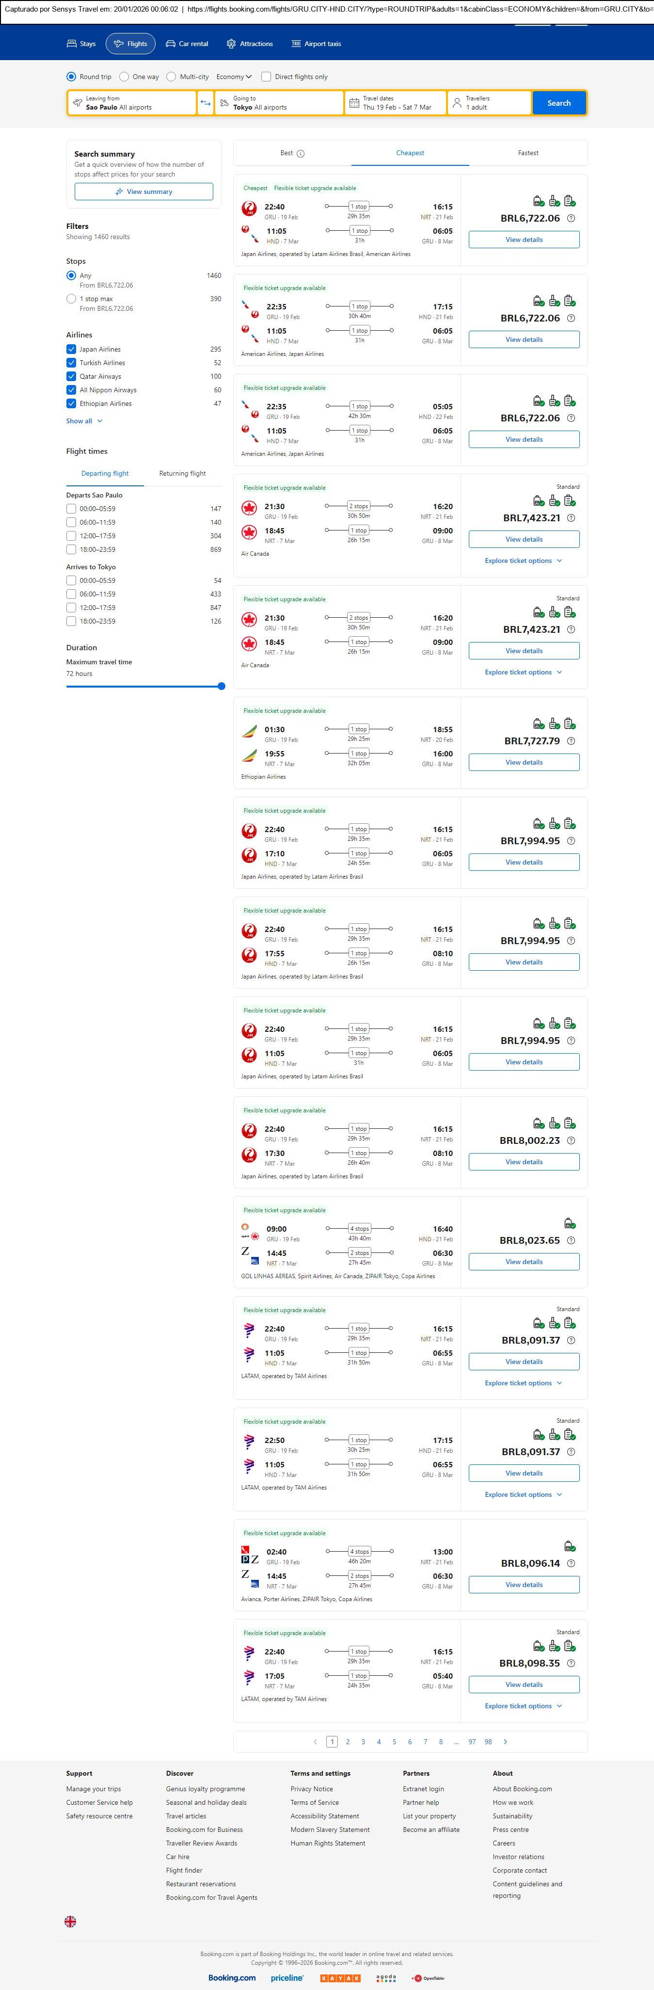Open the Returning flight times tab
Viewport: 654px width, 1990px height.
click(x=182, y=474)
